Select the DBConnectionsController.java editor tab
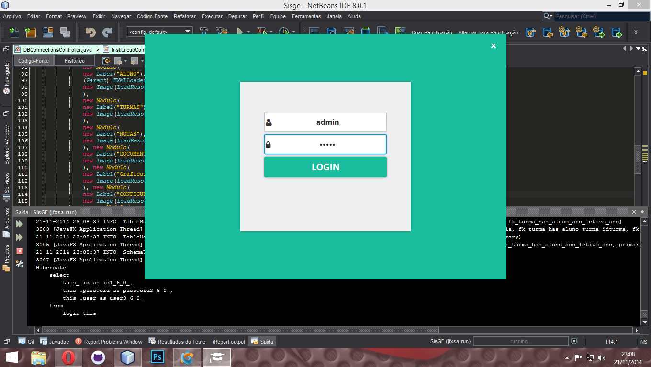Image resolution: width=651 pixels, height=367 pixels. pos(57,50)
